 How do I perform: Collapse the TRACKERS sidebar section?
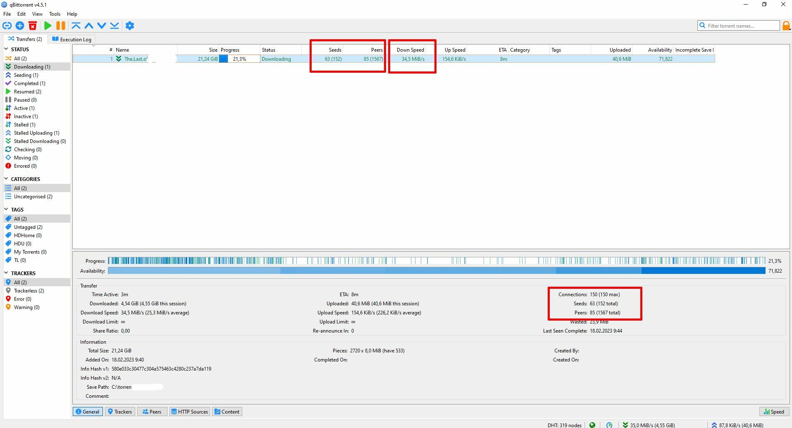click(x=7, y=273)
